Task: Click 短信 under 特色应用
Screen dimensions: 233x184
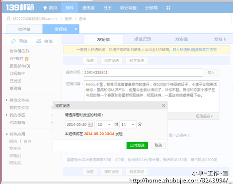Action: pos(13,141)
